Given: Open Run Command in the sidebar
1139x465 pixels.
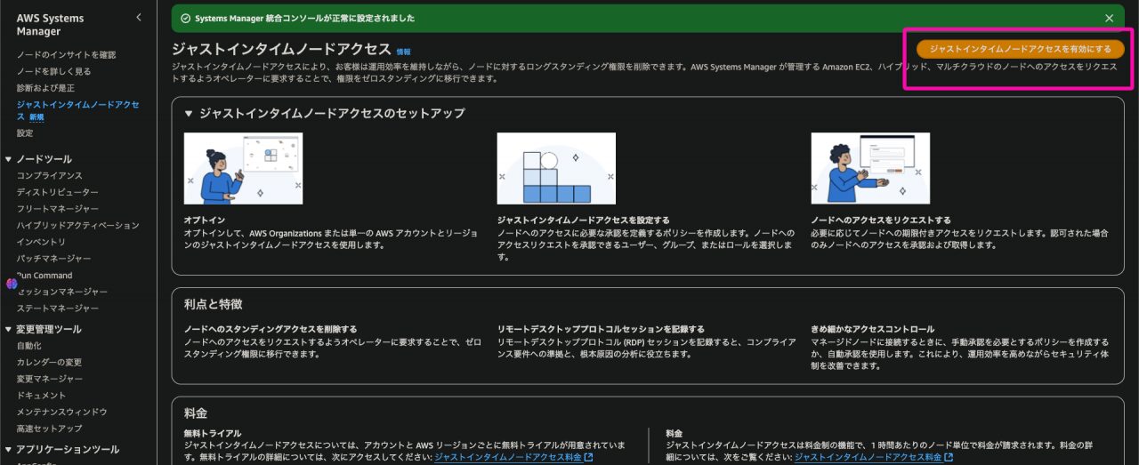Looking at the screenshot, I should coord(44,276).
